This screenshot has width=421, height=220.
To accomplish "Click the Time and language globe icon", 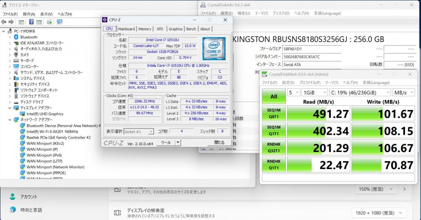I will pyautogui.click(x=12, y=210).
